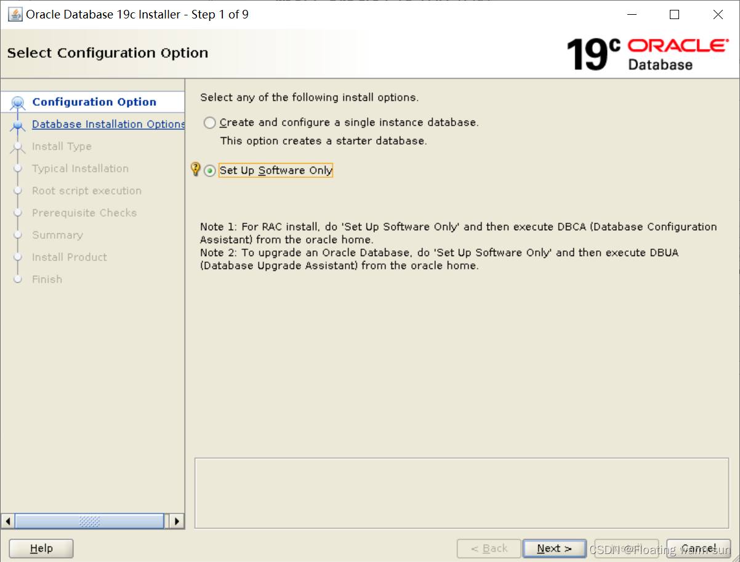Screen dimensions: 740x562
Task: Click the Install Product step label
Action: pyautogui.click(x=69, y=257)
